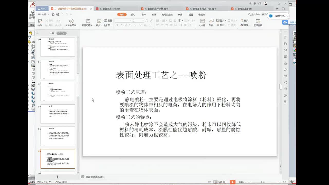Click the Save icon in quick access bar
The width and height of the screenshot is (329, 185).
53,15
